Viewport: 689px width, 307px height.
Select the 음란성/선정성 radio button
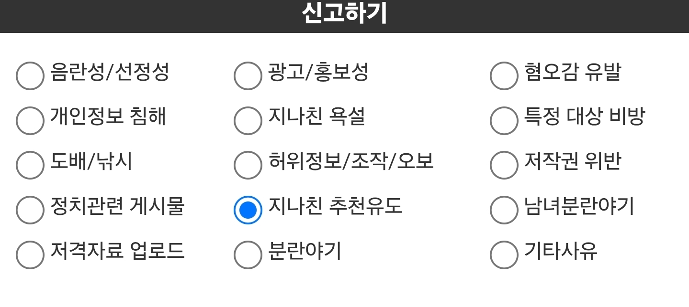tap(30, 76)
